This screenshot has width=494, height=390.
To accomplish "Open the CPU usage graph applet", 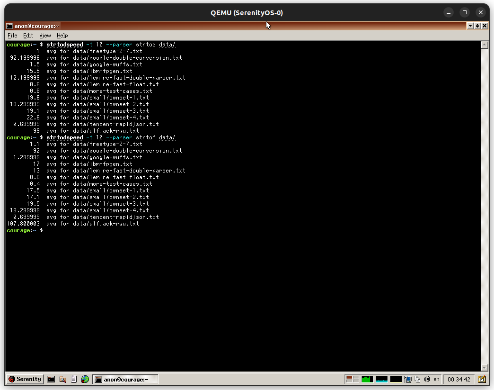I will (367, 379).
